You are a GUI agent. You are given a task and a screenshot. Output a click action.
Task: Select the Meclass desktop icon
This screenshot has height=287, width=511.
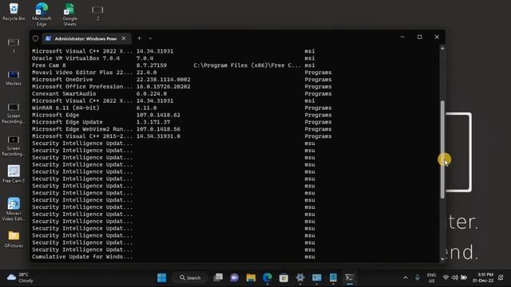(14, 78)
